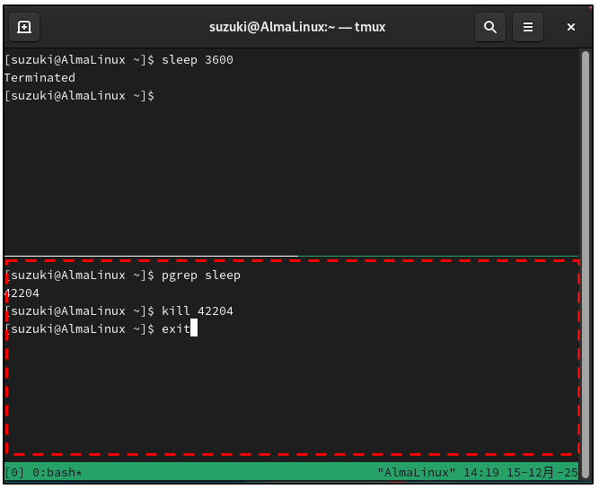599x489 pixels.
Task: Click the '[0]' session indicator in status bar
Action: coord(15,472)
